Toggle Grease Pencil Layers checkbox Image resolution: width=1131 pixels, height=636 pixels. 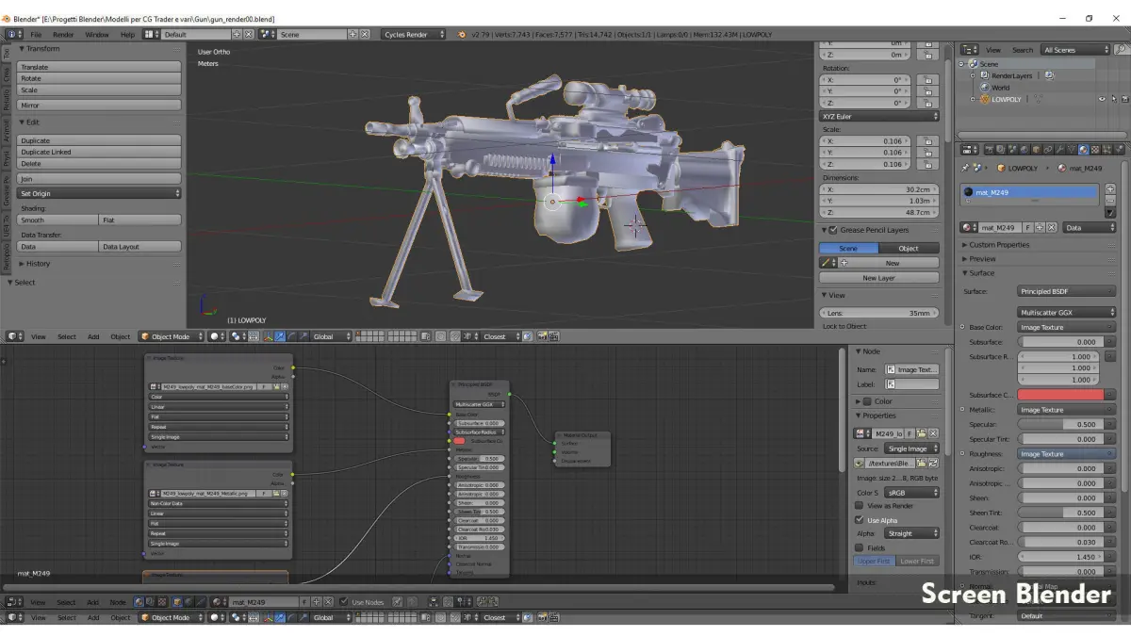pos(832,230)
